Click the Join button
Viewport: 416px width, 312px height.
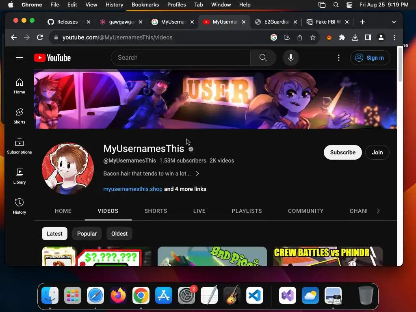377,152
